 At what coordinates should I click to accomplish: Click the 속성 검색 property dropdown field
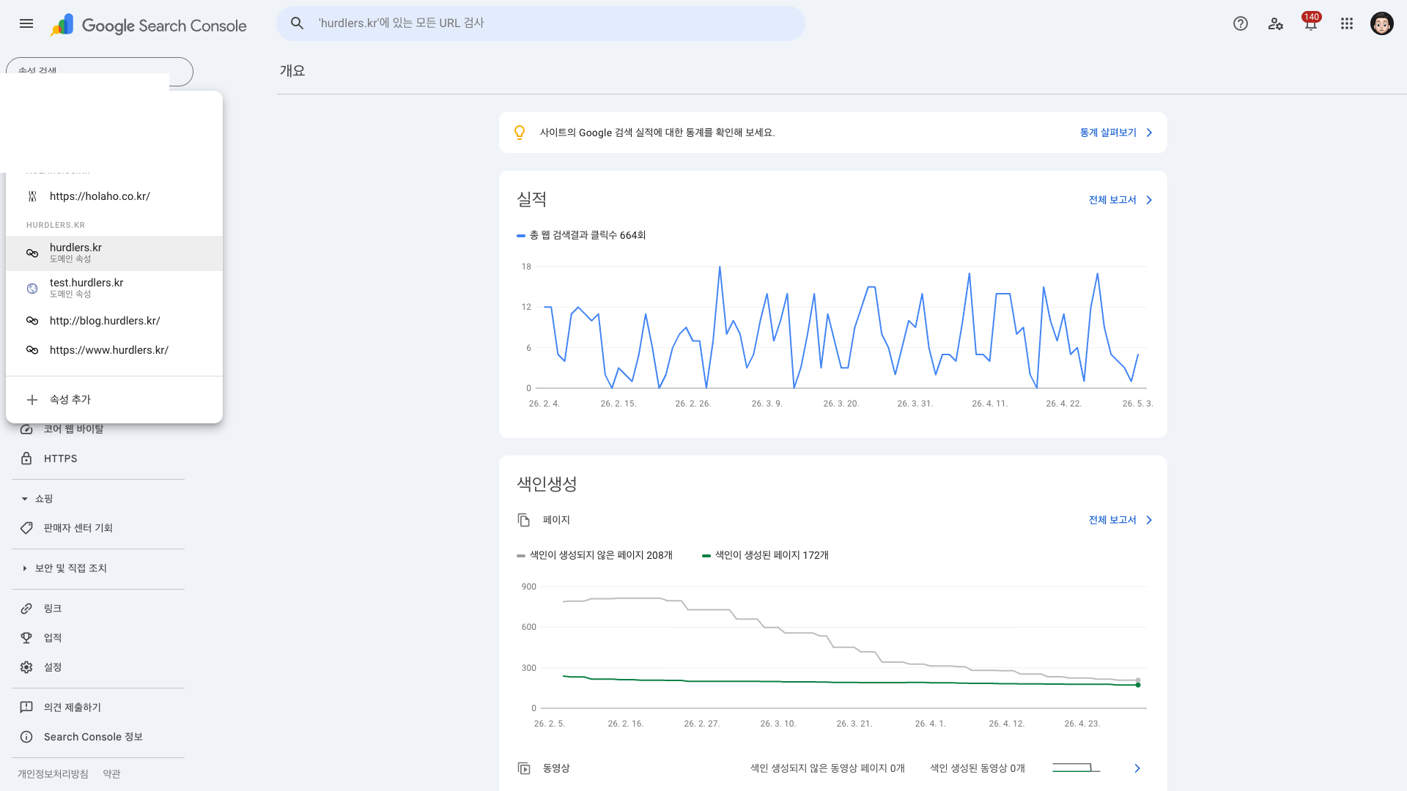100,71
